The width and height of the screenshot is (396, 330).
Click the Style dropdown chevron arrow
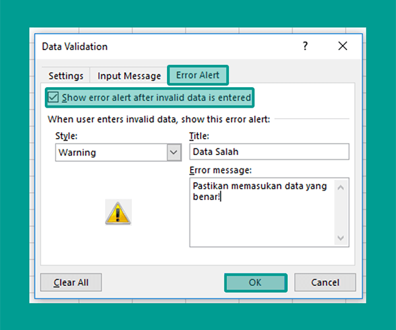tap(174, 152)
